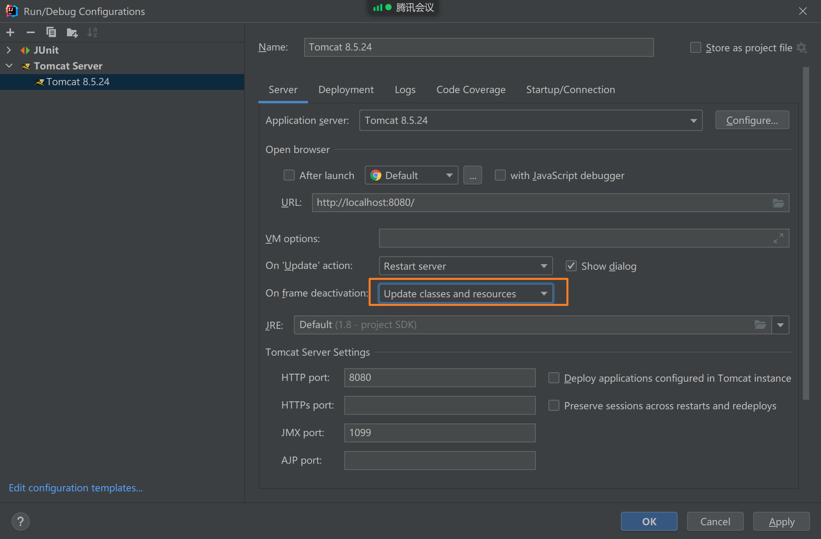Check Deploy applications configured in Tomcat instance
Image resolution: width=821 pixels, height=539 pixels.
coord(554,378)
